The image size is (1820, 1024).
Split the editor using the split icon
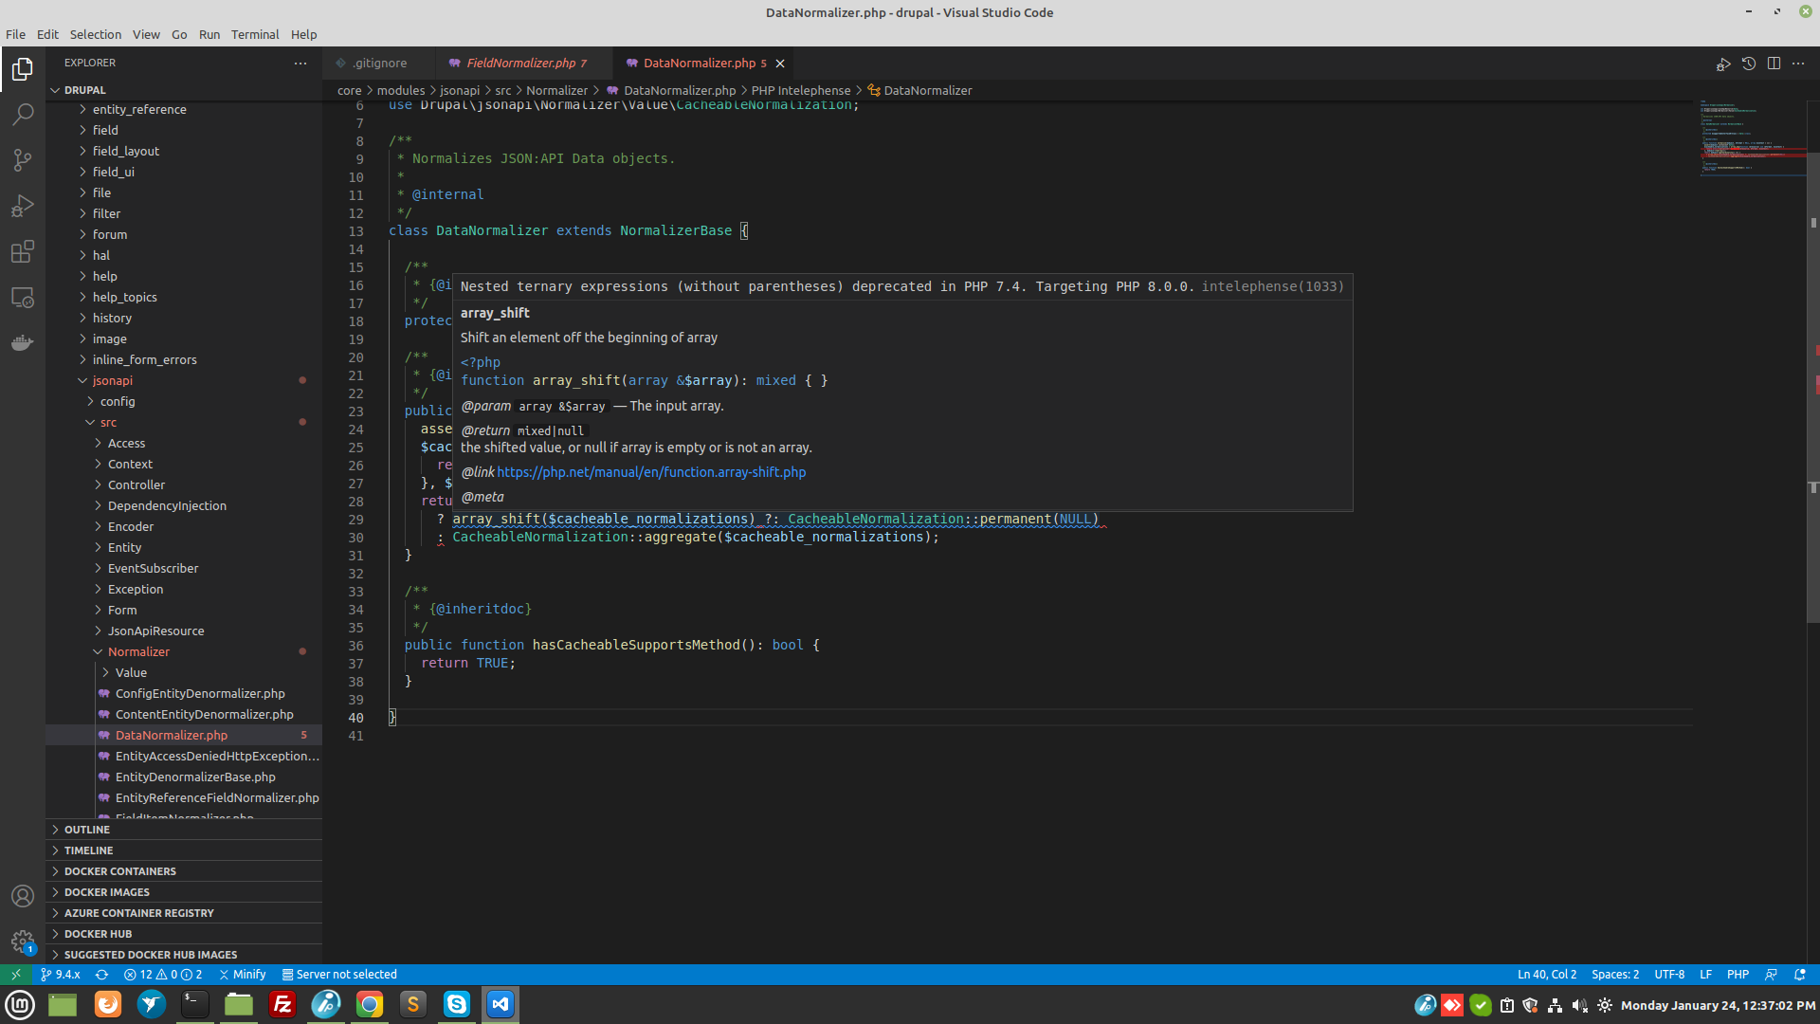1774,64
